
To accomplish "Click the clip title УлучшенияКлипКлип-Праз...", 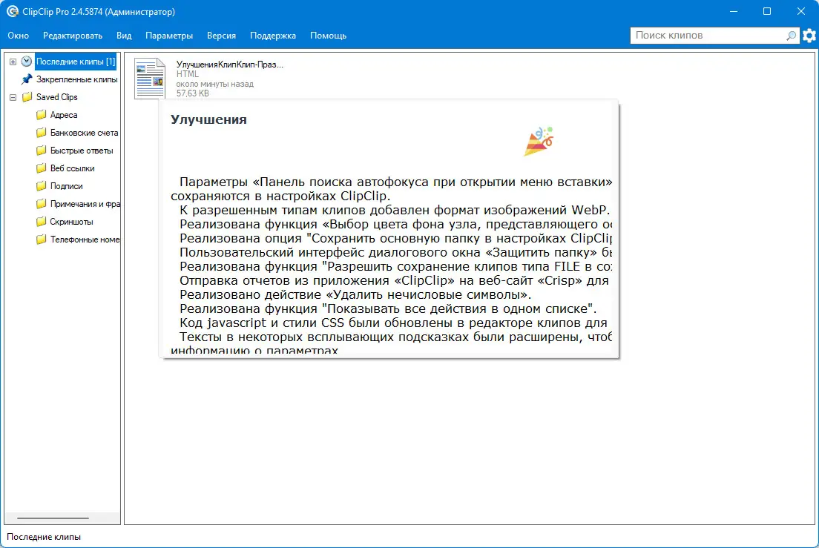I will point(230,65).
